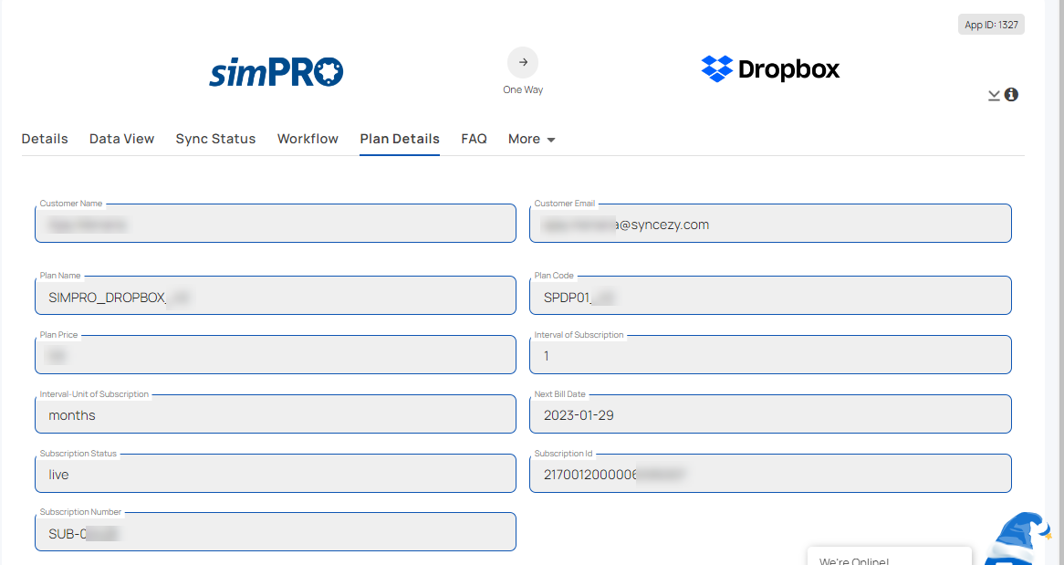Select the Plan Details tab
Image resolution: width=1064 pixels, height=565 pixels.
point(400,139)
